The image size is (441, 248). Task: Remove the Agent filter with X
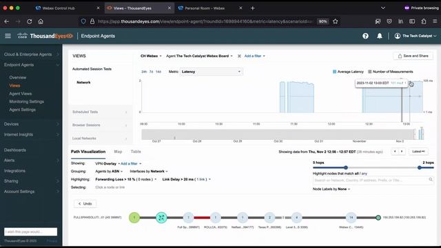point(239,56)
